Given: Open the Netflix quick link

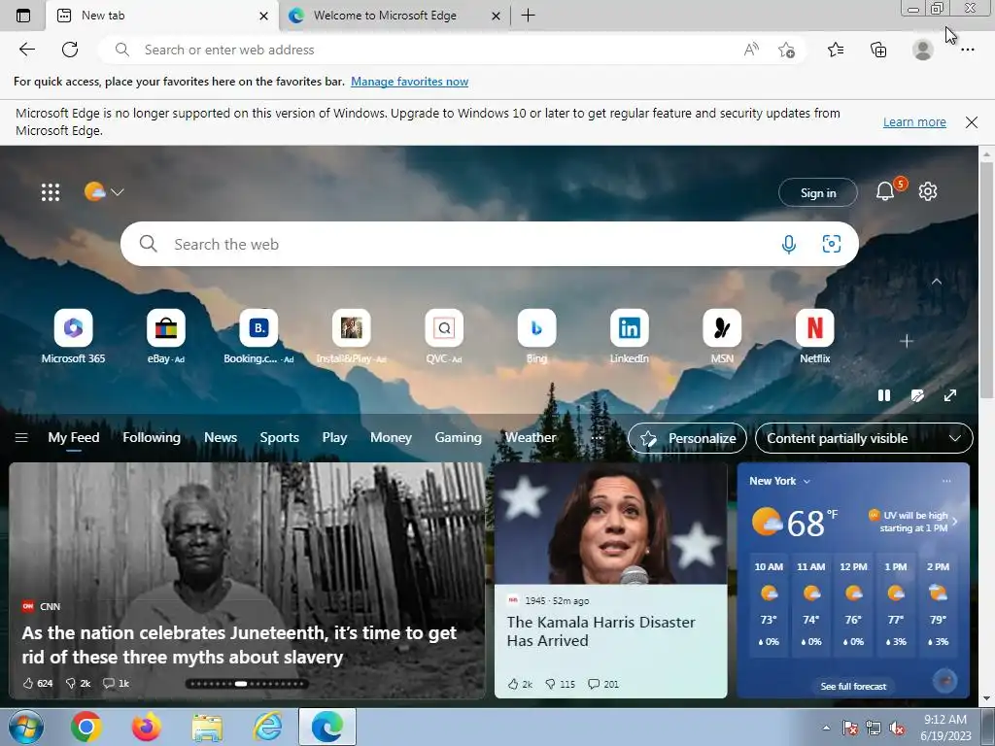Looking at the screenshot, I should pyautogui.click(x=814, y=337).
